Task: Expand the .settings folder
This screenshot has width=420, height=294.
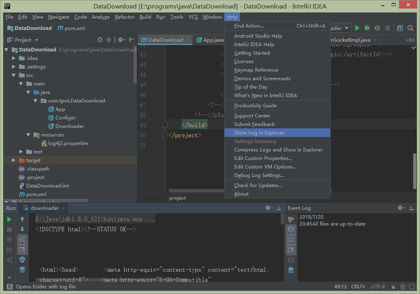Action: tap(14, 67)
